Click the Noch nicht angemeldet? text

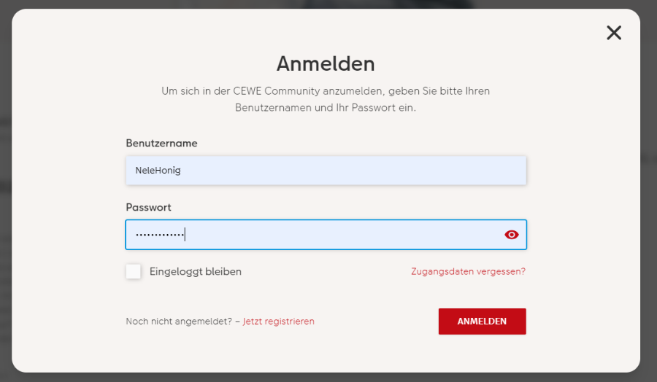179,321
